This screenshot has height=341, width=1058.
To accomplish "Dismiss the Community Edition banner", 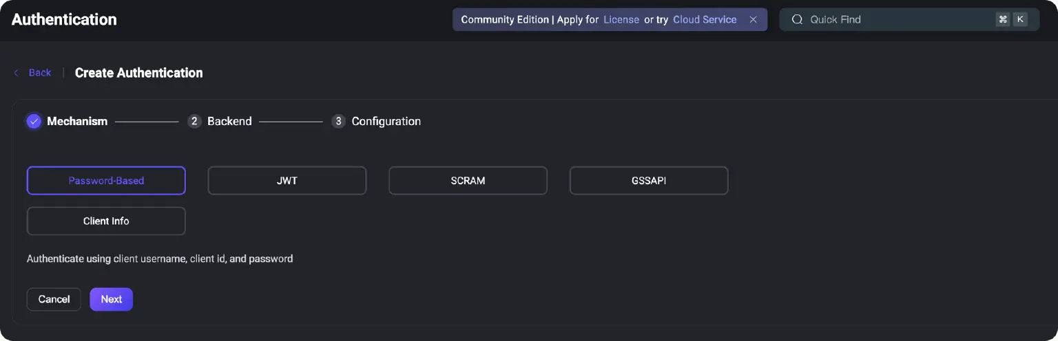I will pos(753,20).
